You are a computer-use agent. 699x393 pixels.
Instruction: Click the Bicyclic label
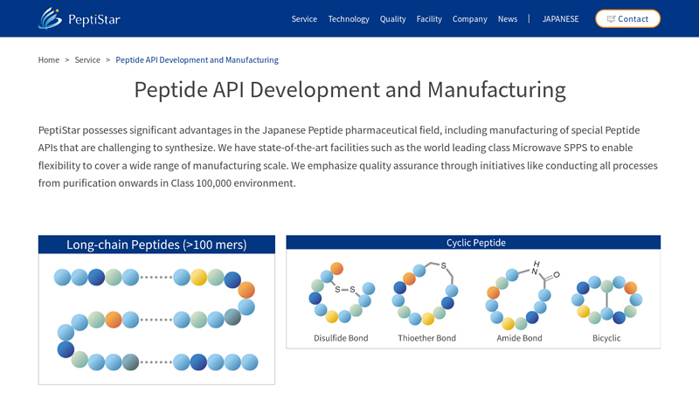click(606, 338)
